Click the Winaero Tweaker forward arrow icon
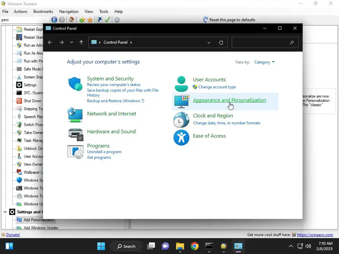 click(x=62, y=20)
